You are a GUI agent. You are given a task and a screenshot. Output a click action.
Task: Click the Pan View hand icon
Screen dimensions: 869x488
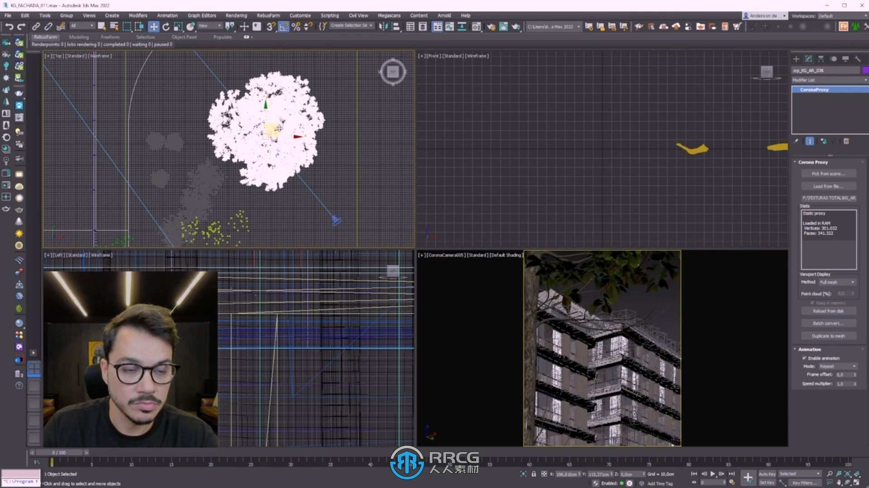tap(840, 483)
